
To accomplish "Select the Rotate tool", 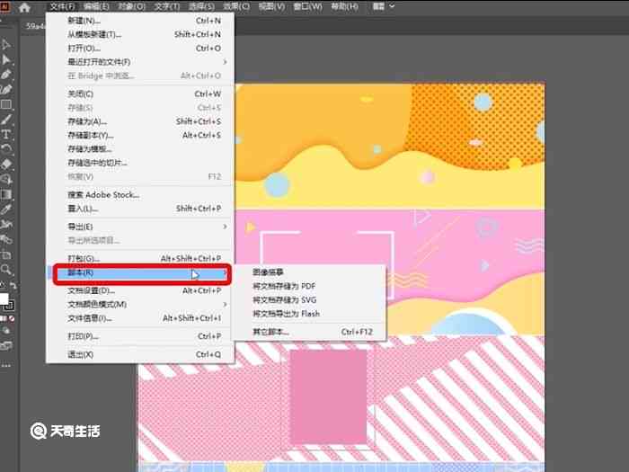I will (x=6, y=149).
